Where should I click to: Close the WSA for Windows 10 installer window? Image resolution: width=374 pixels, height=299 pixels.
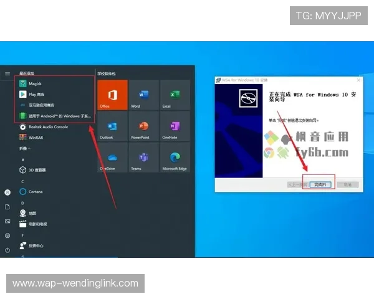coord(358,80)
